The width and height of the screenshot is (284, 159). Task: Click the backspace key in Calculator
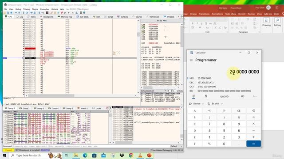tap(253, 111)
